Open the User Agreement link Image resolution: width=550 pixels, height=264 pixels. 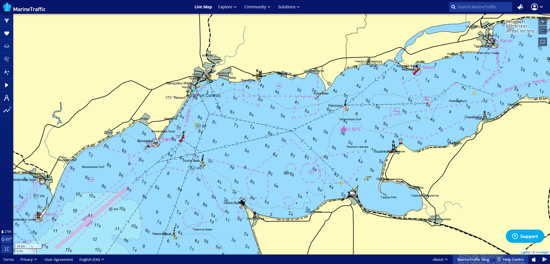59,259
